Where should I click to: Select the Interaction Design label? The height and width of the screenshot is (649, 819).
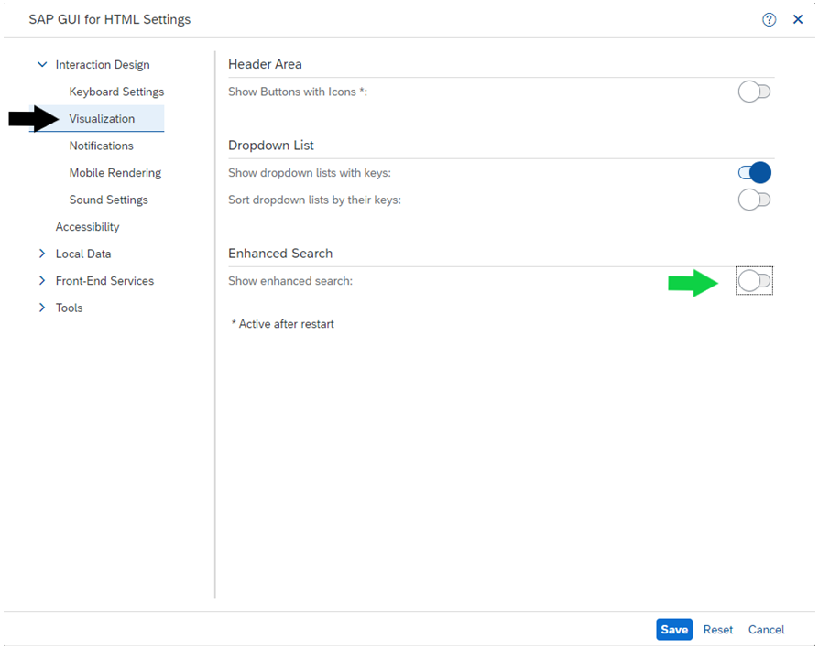coord(103,65)
